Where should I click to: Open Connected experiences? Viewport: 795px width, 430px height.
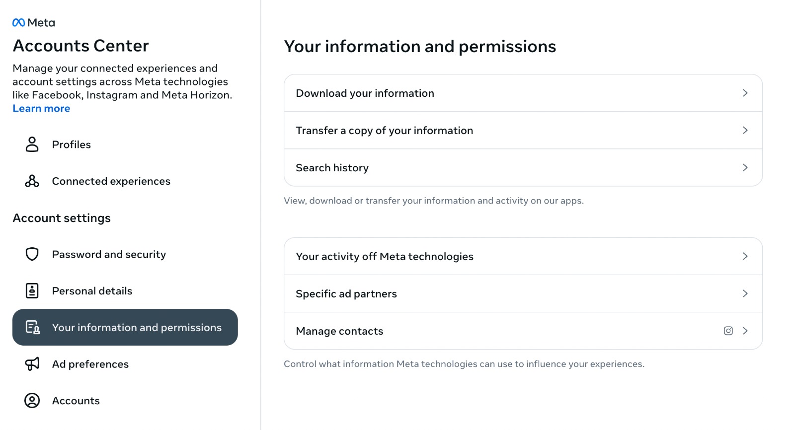tap(125, 181)
